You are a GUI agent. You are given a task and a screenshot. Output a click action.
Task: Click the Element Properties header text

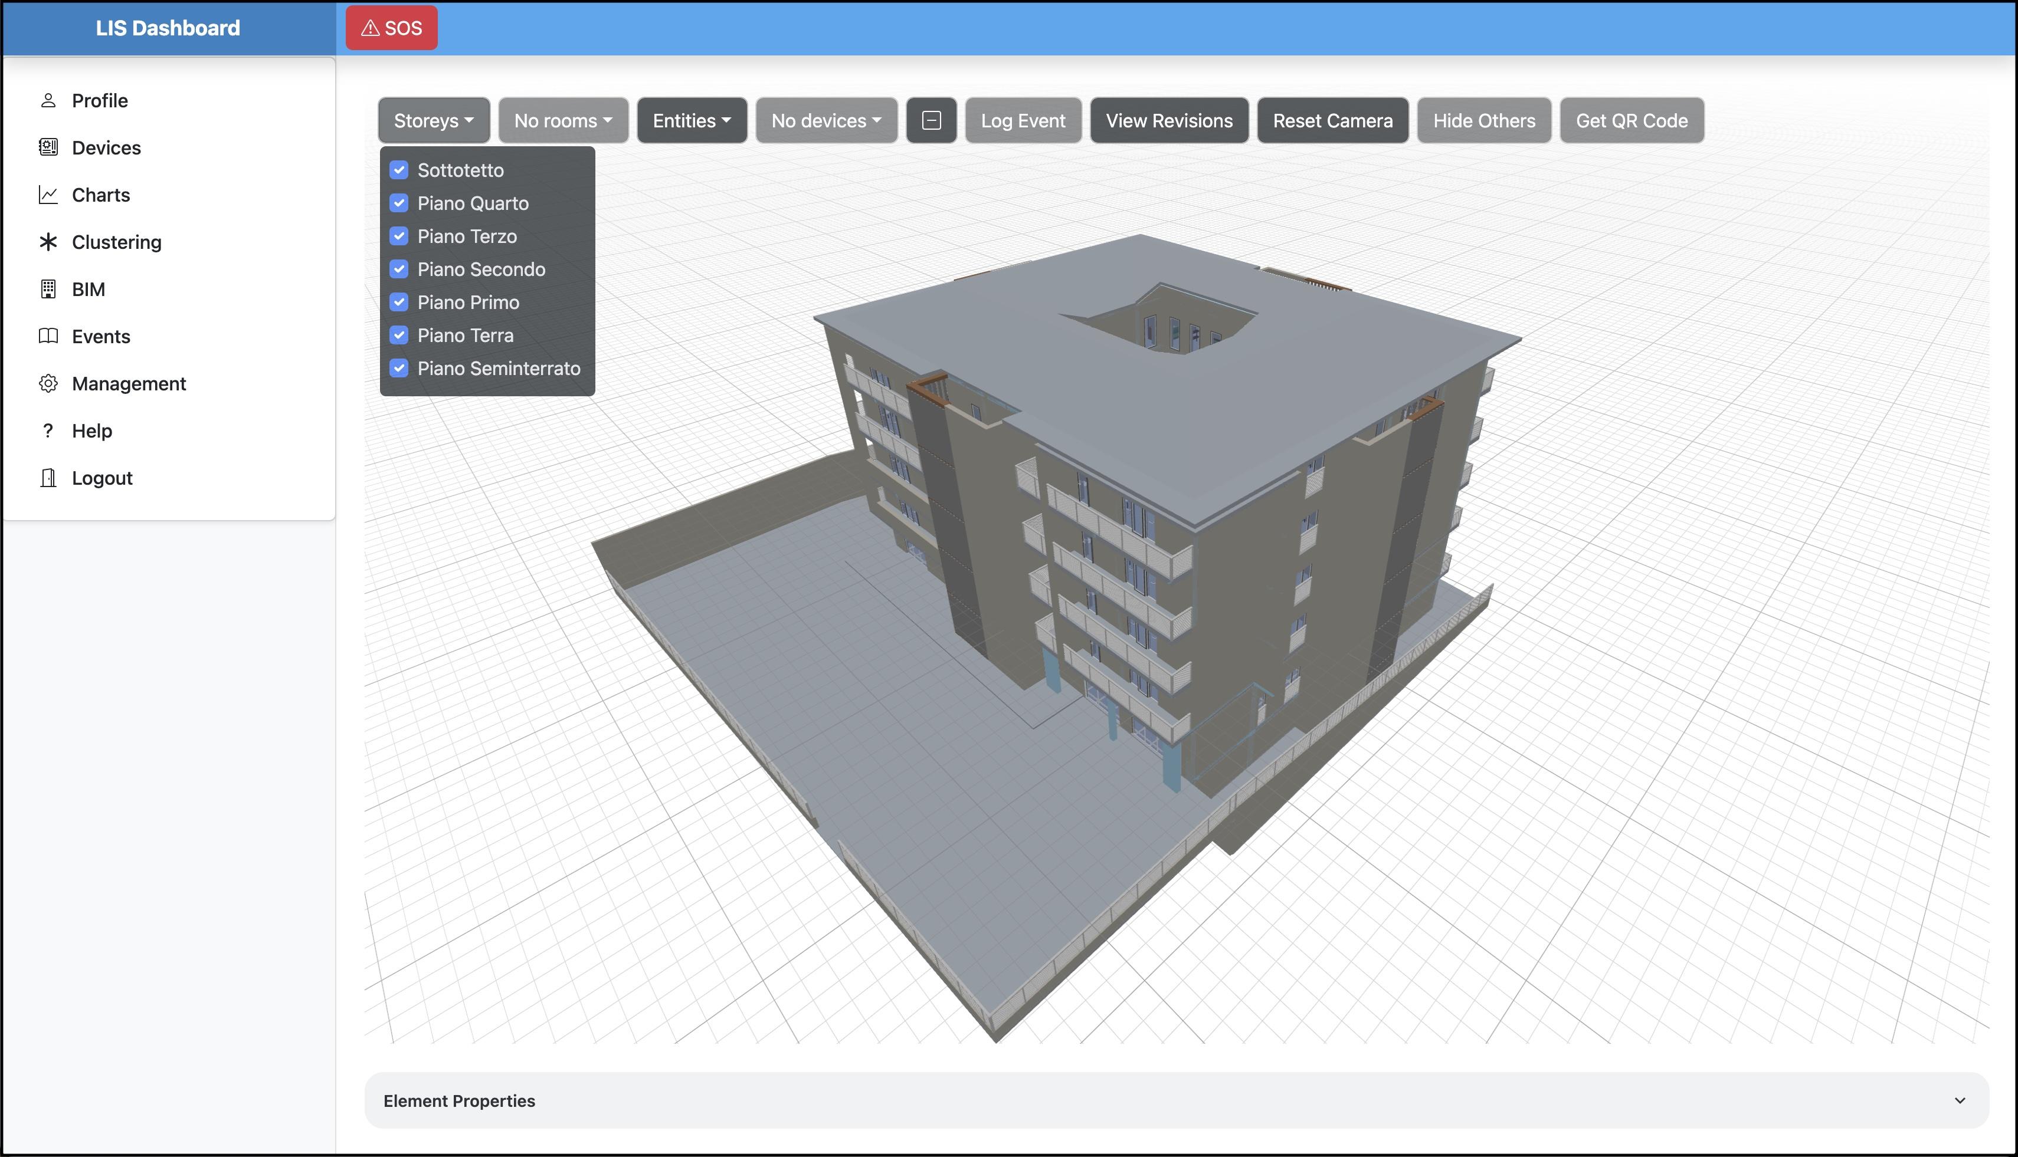[459, 1100]
